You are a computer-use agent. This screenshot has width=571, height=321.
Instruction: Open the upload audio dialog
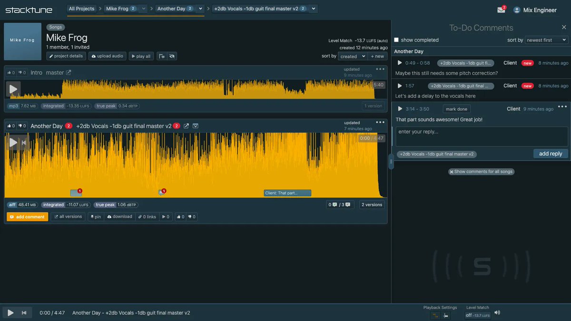[107, 56]
